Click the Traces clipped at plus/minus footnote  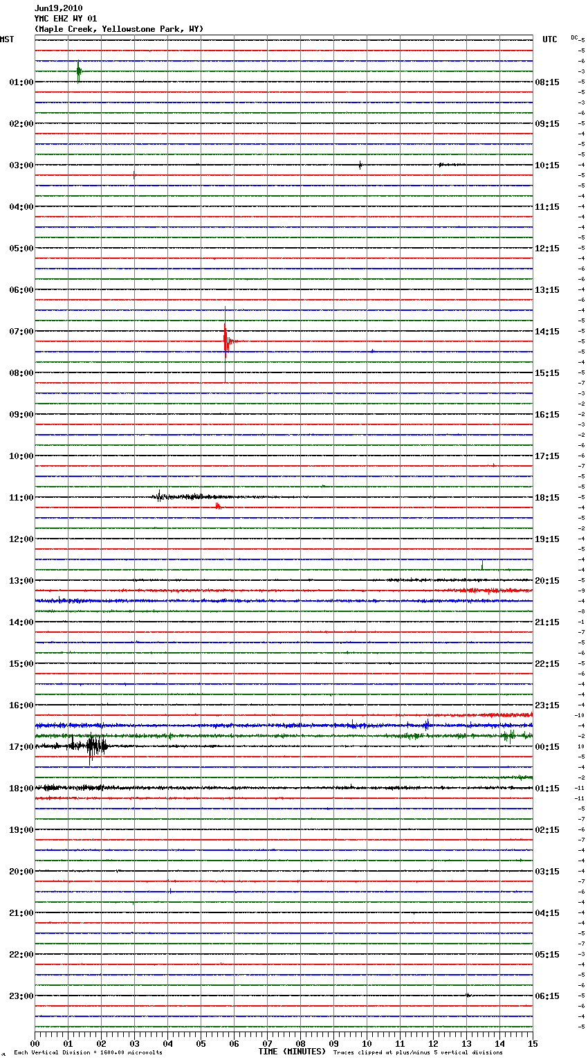(418, 1053)
